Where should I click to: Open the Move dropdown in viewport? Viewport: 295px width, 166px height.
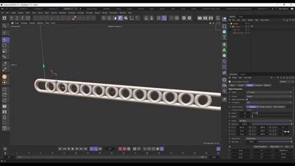pyautogui.click(x=14, y=65)
